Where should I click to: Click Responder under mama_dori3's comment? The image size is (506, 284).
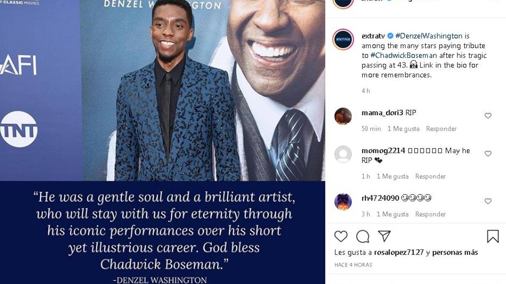441,128
